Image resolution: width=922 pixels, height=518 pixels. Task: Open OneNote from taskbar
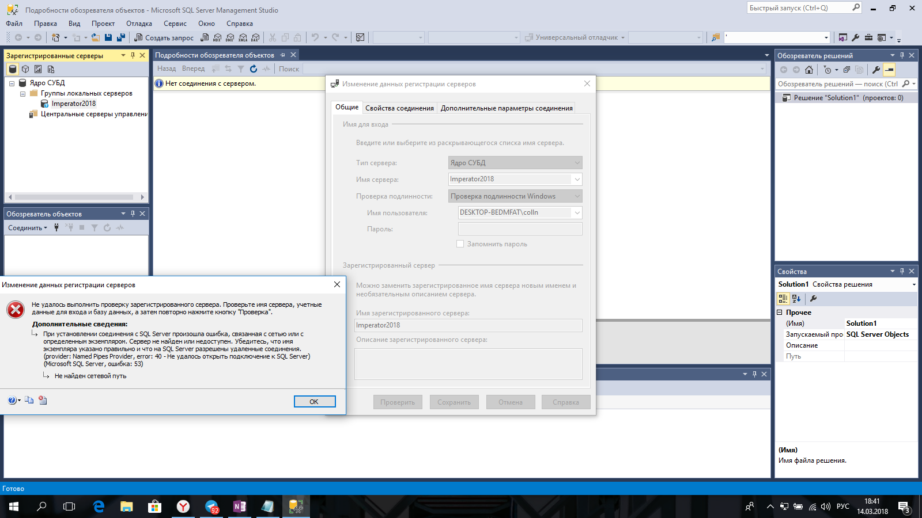[240, 506]
